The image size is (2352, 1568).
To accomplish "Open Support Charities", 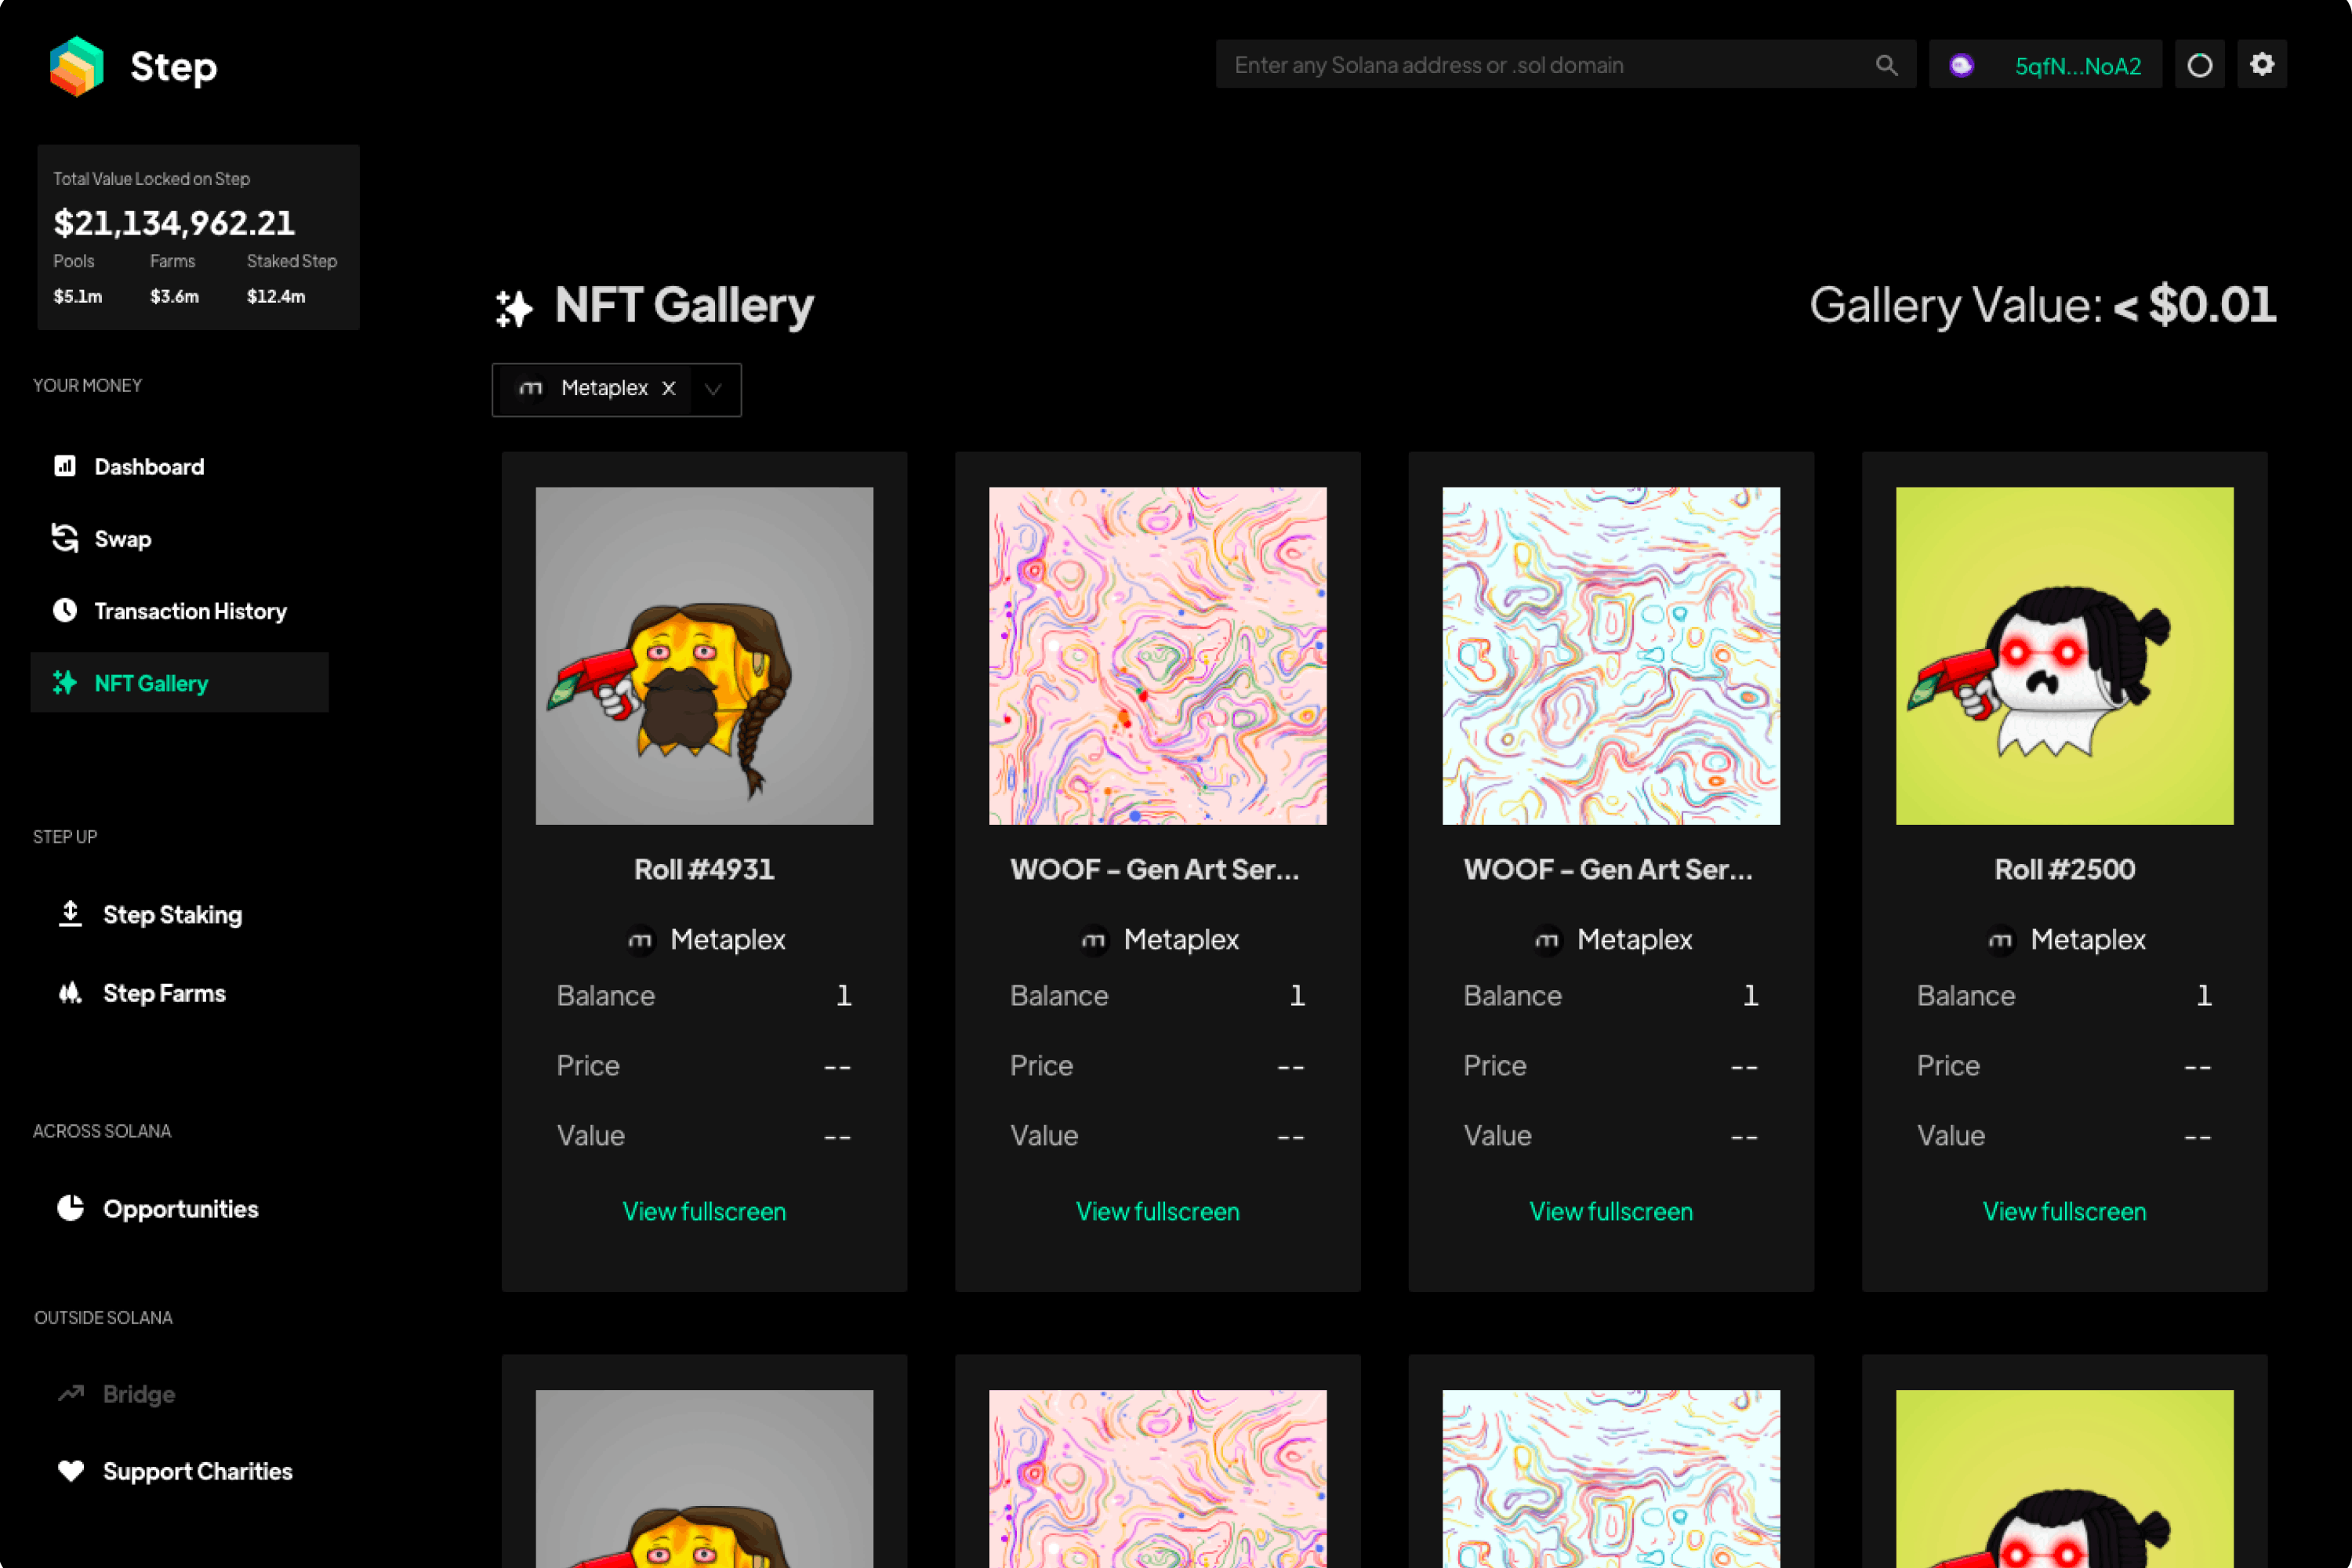I will coord(197,1471).
